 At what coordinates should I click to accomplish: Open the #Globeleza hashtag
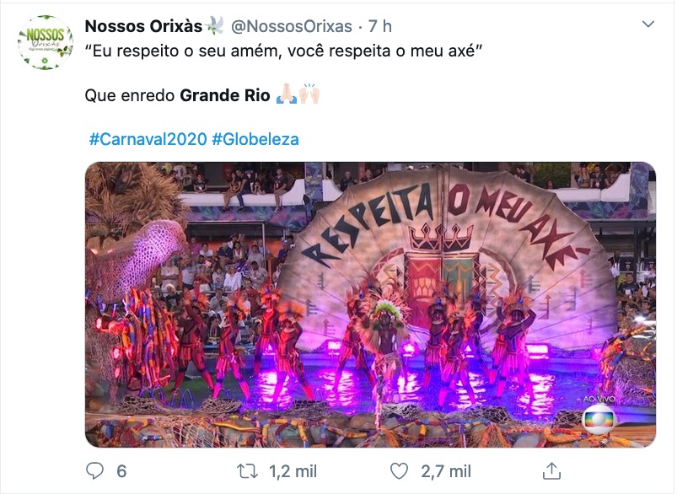coord(255,139)
